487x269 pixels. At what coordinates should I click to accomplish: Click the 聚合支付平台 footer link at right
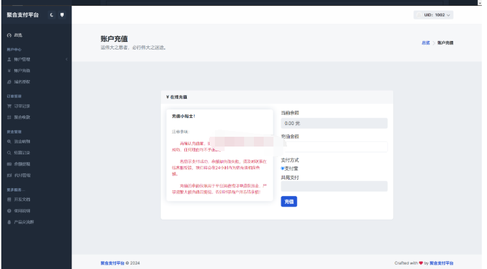[443, 263]
